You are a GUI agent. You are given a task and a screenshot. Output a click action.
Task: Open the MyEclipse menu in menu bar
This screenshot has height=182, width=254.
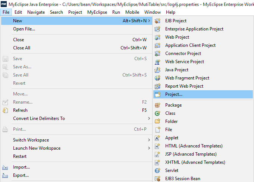(97, 12)
